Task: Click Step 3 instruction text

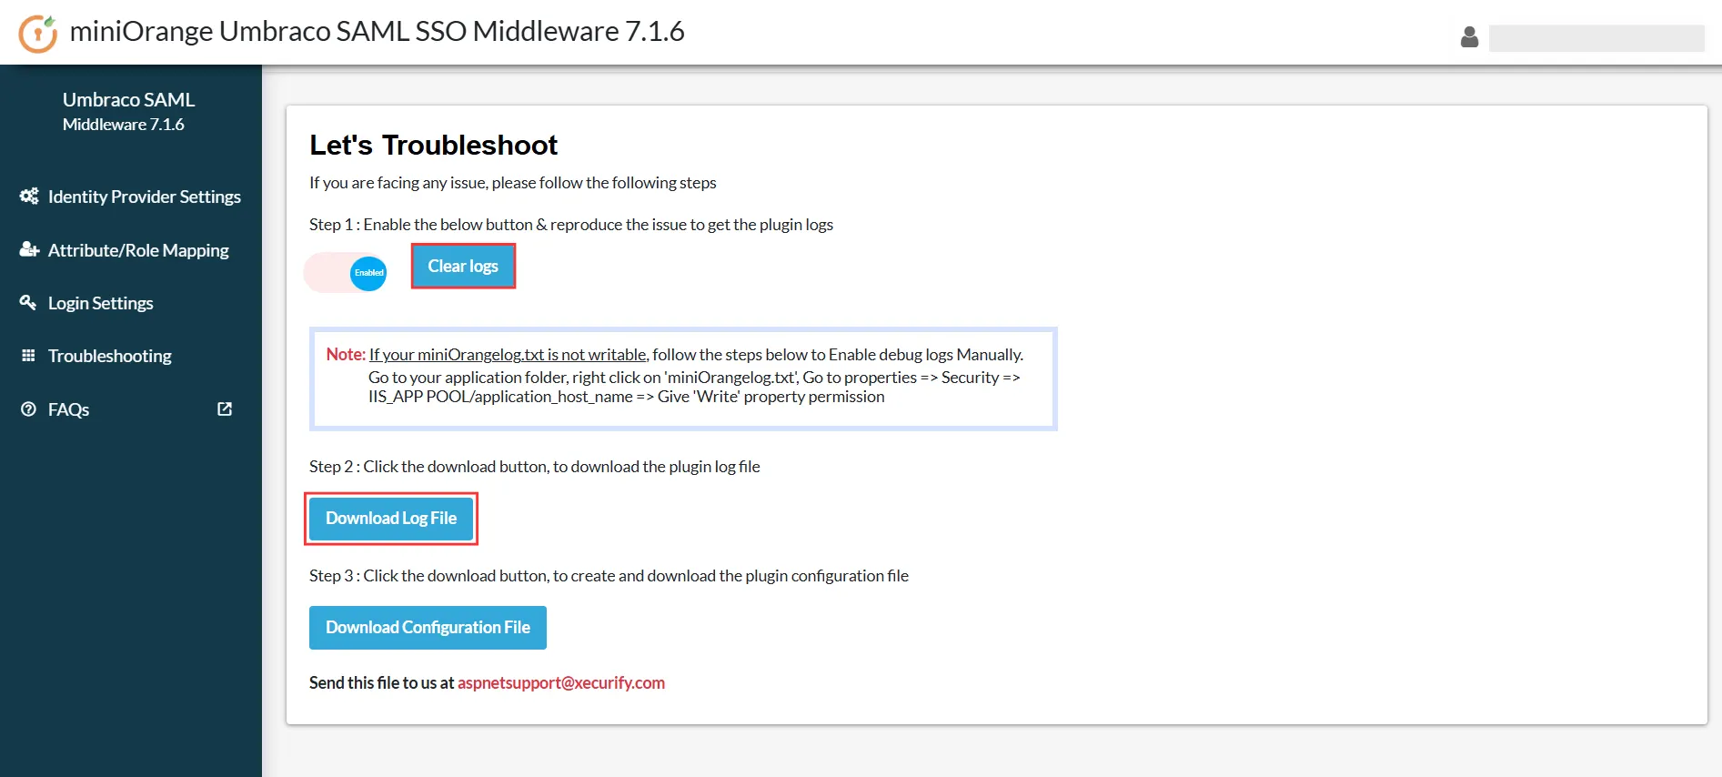Action: coord(609,576)
